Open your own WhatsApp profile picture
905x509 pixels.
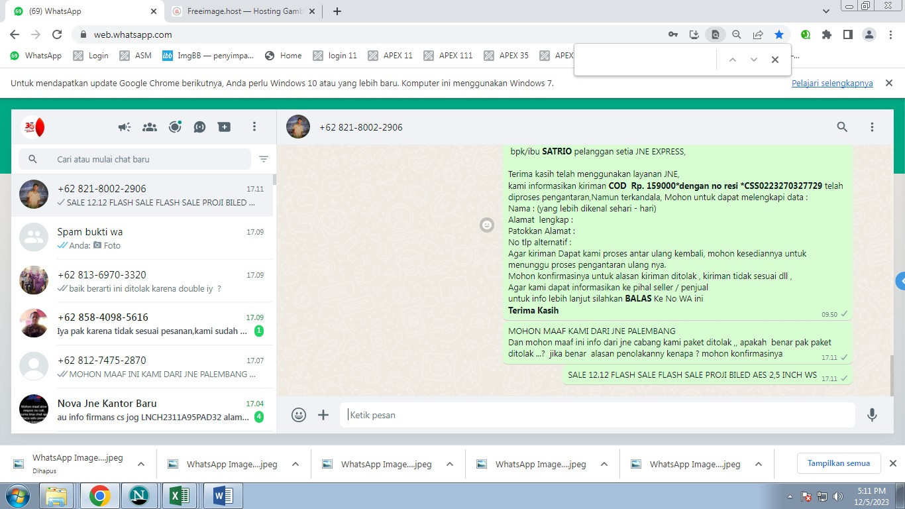pos(33,127)
